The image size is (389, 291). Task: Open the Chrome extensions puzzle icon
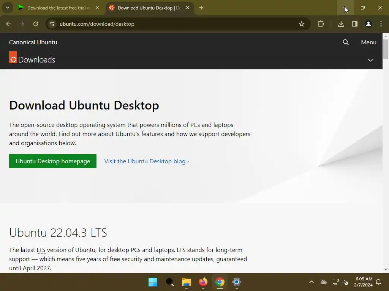(x=321, y=24)
